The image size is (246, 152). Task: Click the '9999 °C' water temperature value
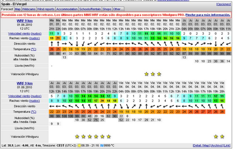click(109, 146)
